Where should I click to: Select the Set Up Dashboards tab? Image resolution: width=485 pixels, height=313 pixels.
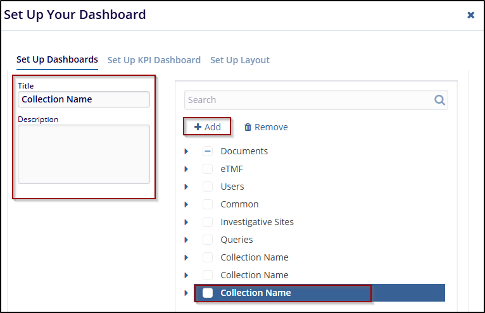tap(57, 59)
